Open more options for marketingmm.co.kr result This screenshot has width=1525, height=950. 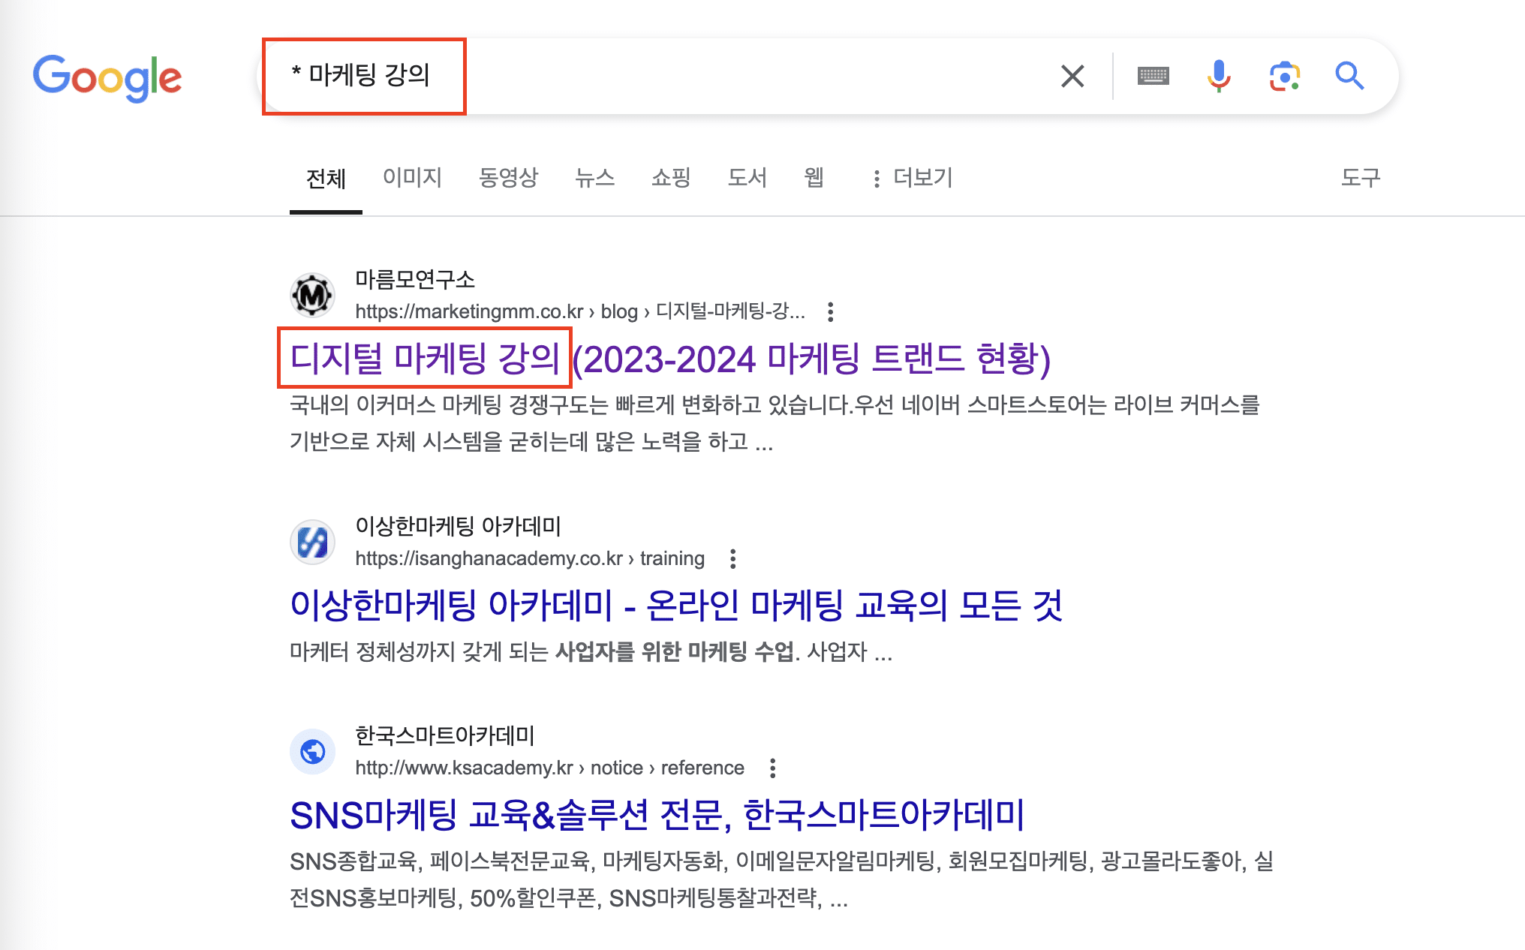830,311
